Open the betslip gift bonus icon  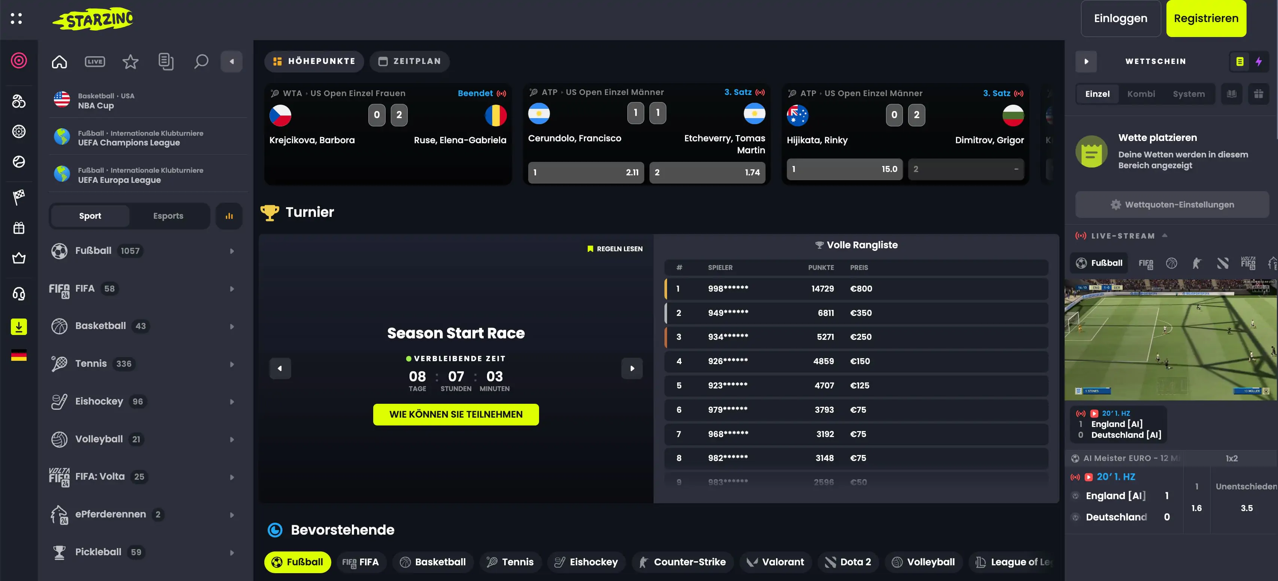click(1259, 93)
